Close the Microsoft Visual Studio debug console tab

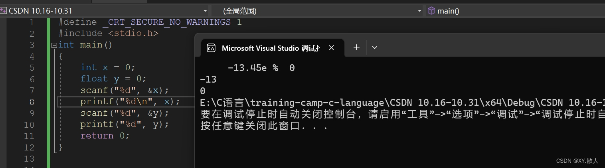331,48
